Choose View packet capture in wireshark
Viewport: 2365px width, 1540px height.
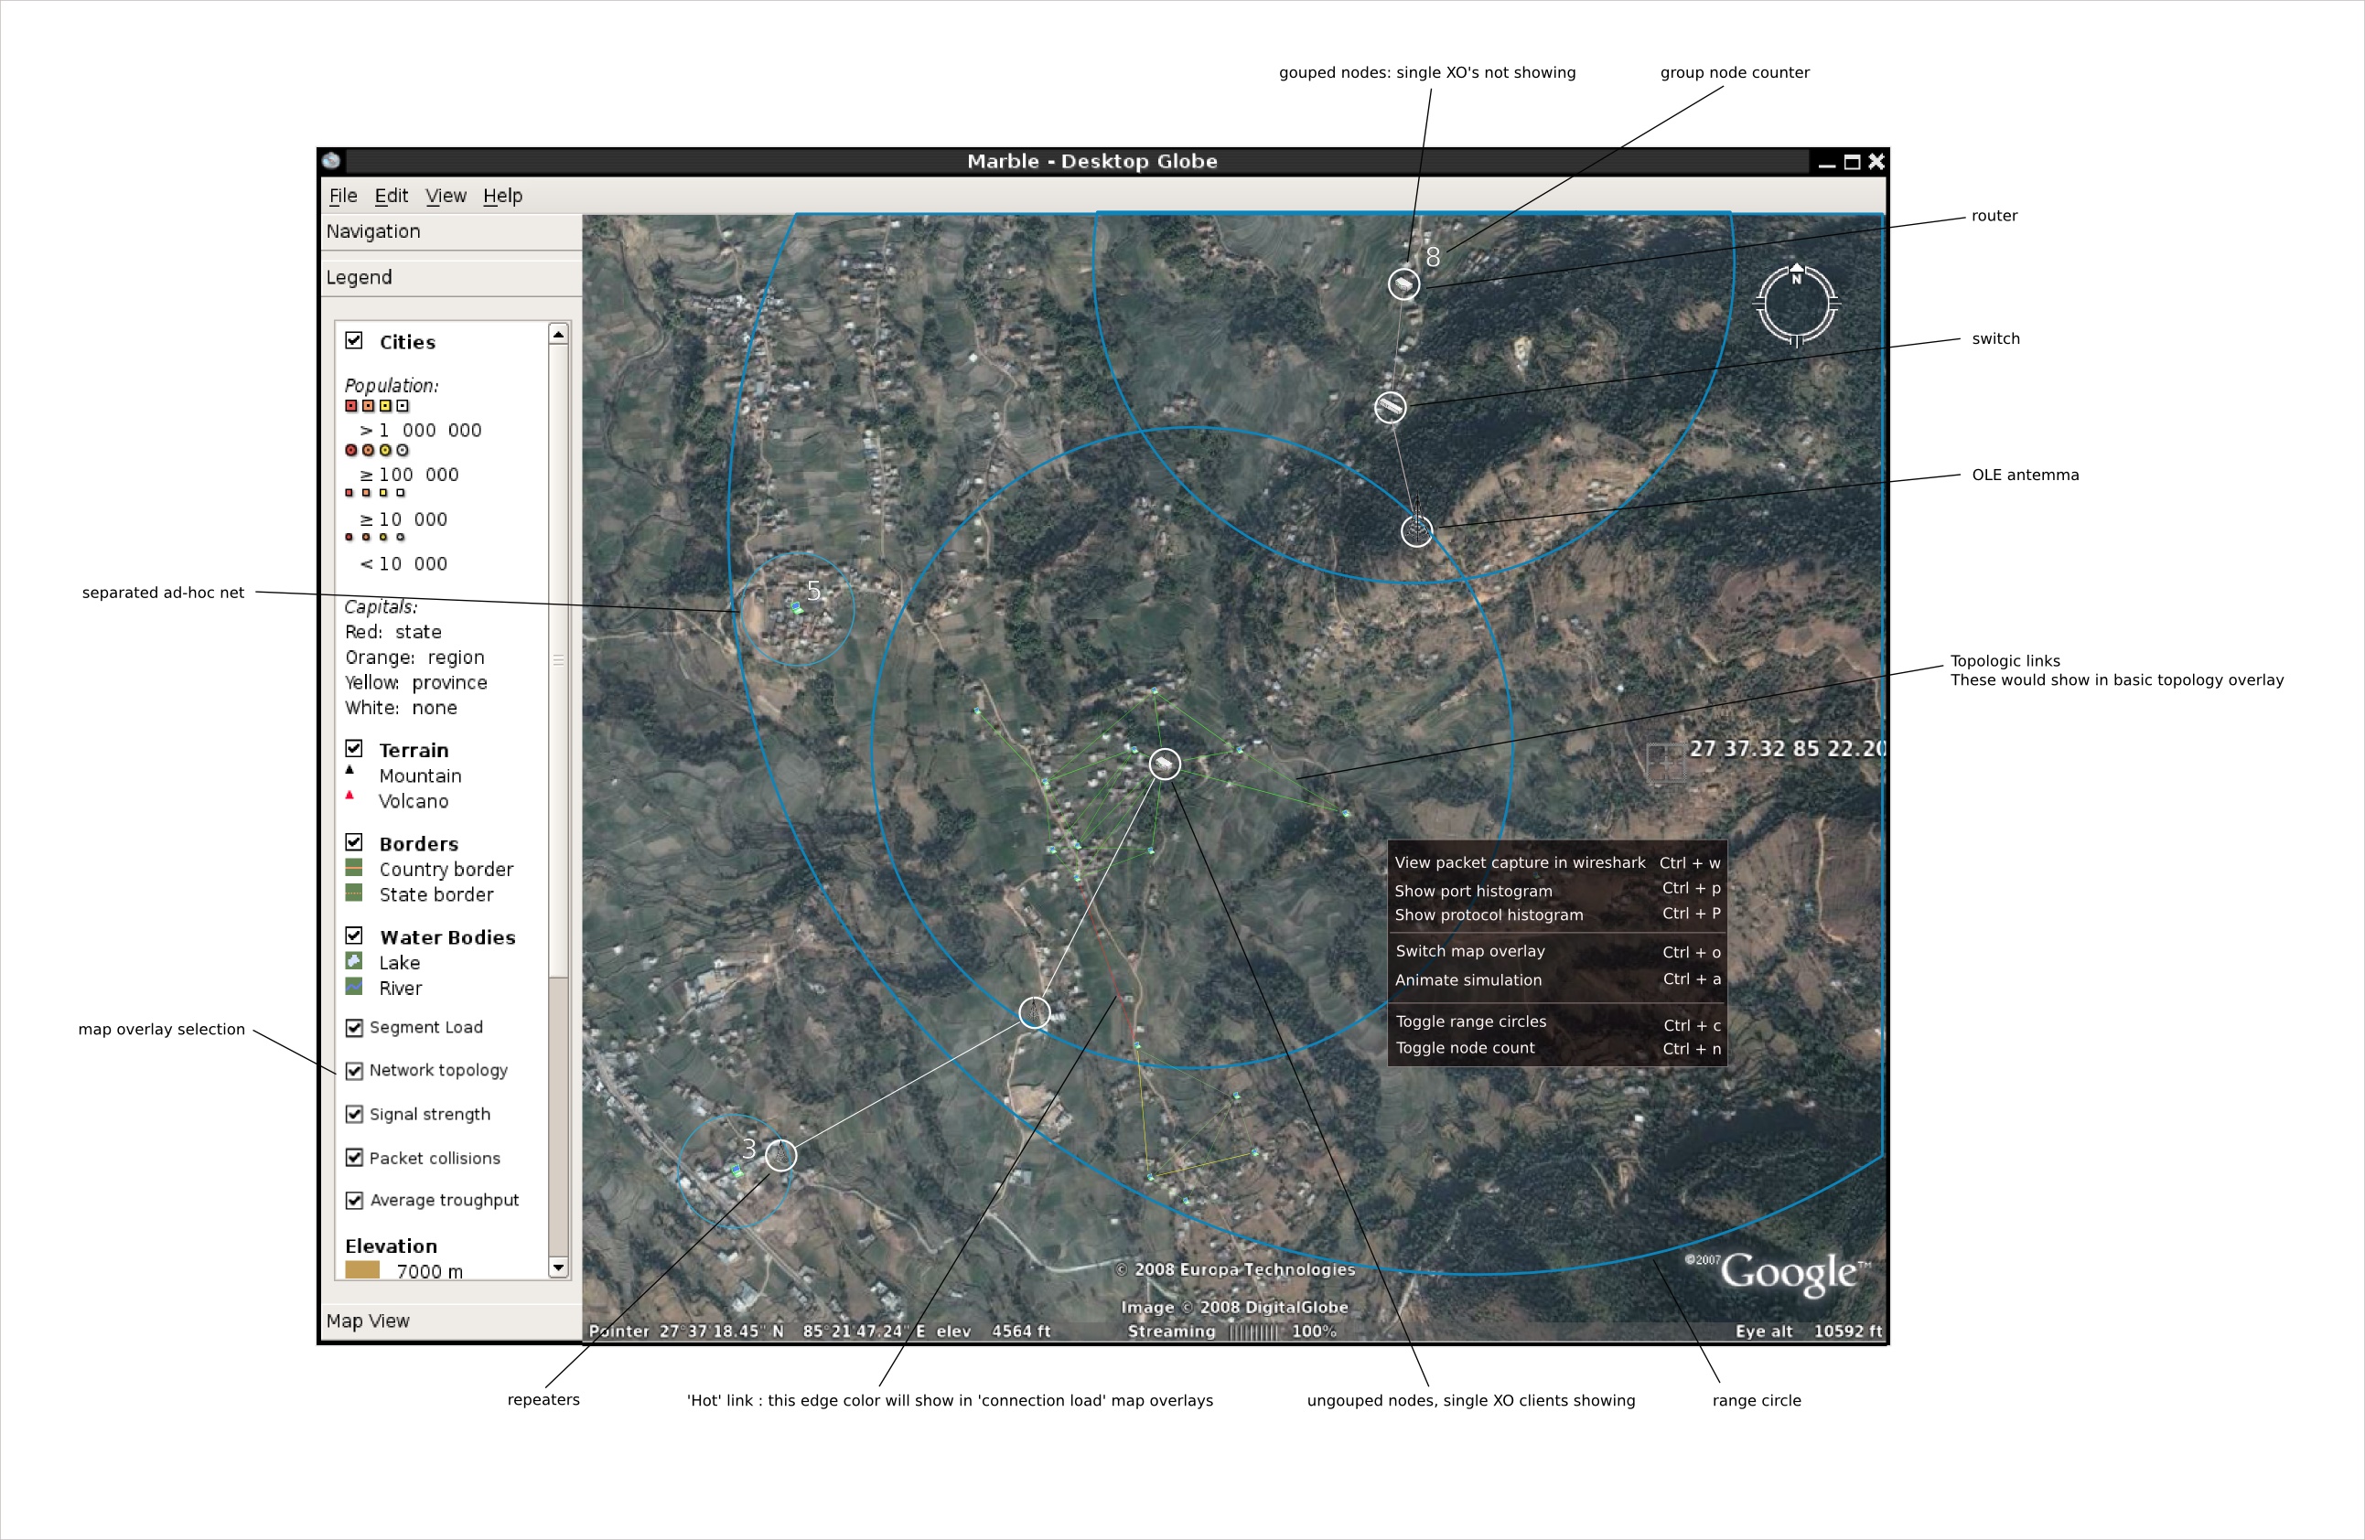(1520, 862)
